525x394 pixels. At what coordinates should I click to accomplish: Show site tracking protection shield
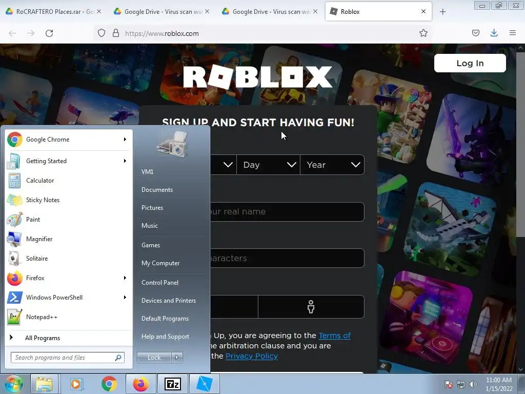click(102, 33)
